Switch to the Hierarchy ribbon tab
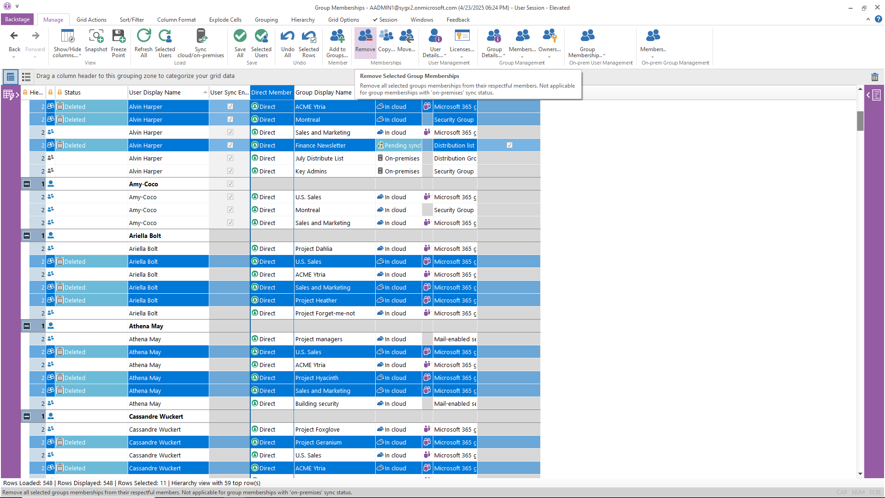 tap(303, 20)
